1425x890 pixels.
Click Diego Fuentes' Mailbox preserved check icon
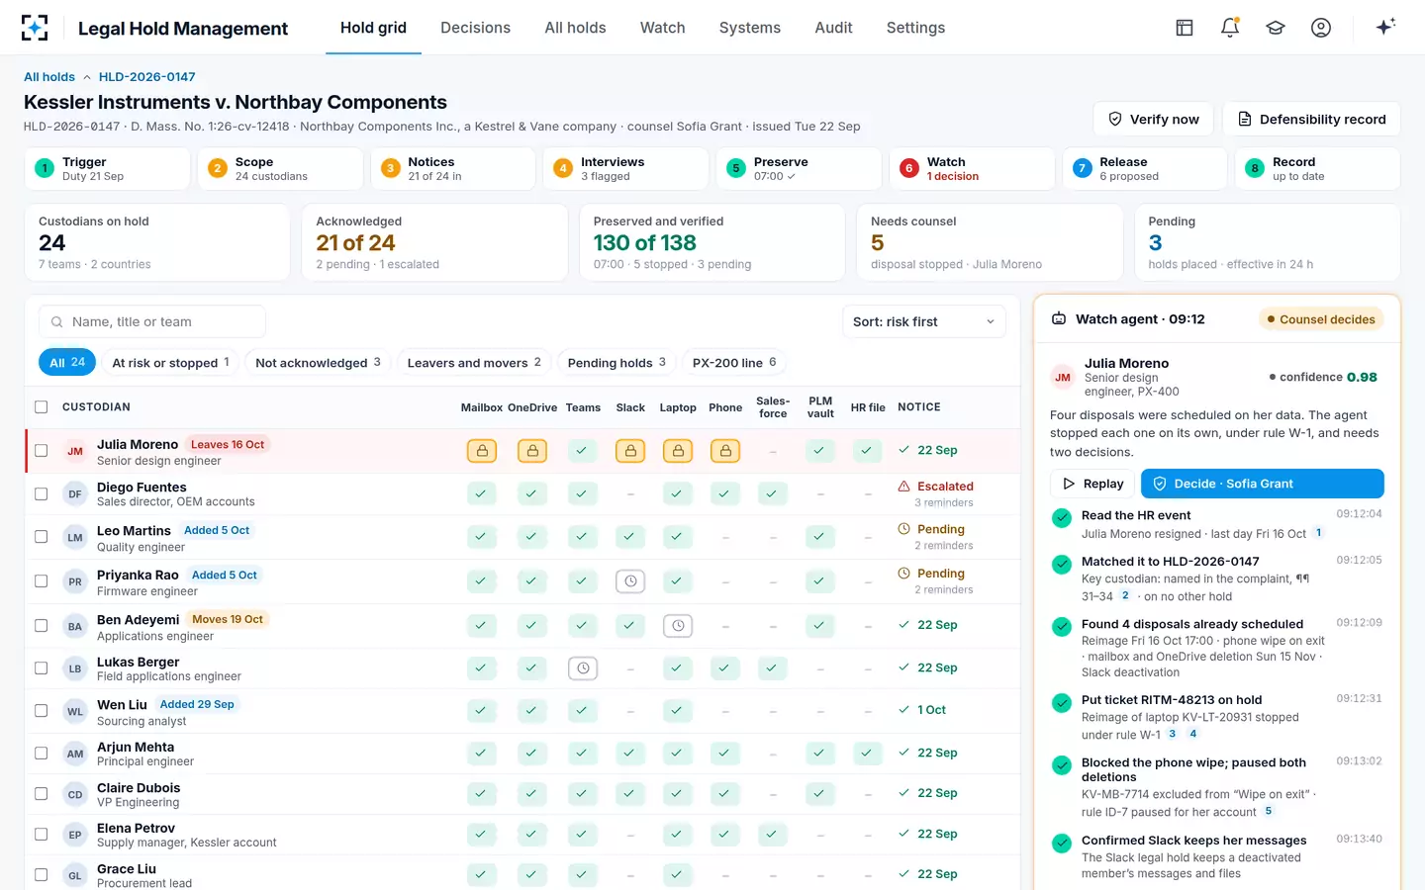point(482,493)
